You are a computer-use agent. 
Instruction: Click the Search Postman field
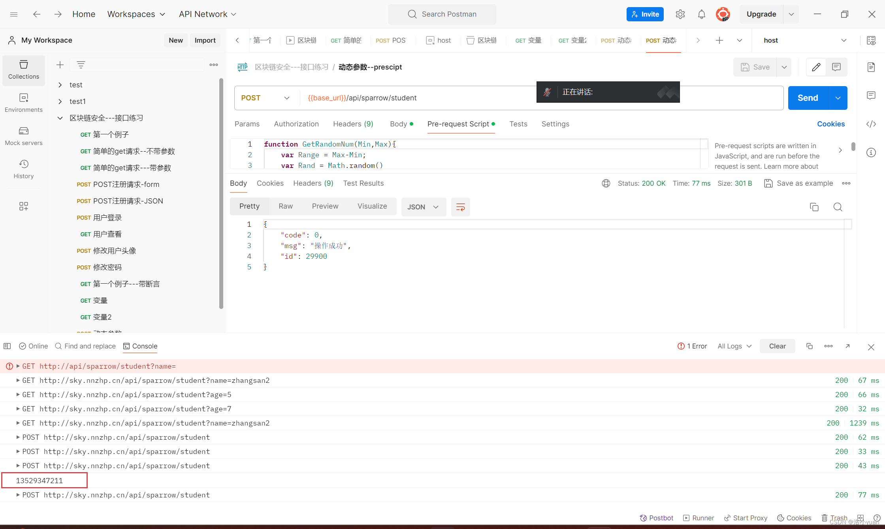[x=442, y=14]
